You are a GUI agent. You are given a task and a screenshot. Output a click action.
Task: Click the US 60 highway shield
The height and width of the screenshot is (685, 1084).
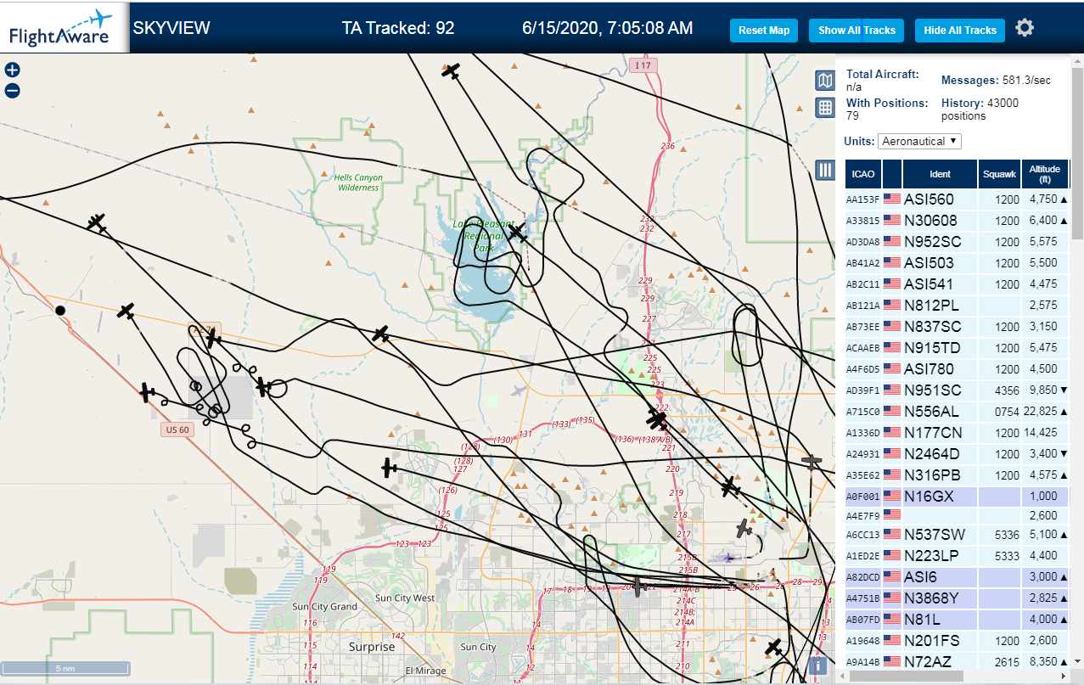coord(177,430)
